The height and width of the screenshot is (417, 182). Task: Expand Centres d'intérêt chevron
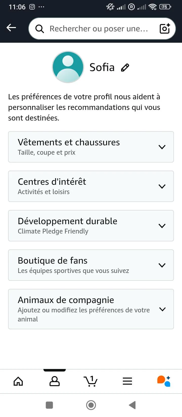point(162,186)
